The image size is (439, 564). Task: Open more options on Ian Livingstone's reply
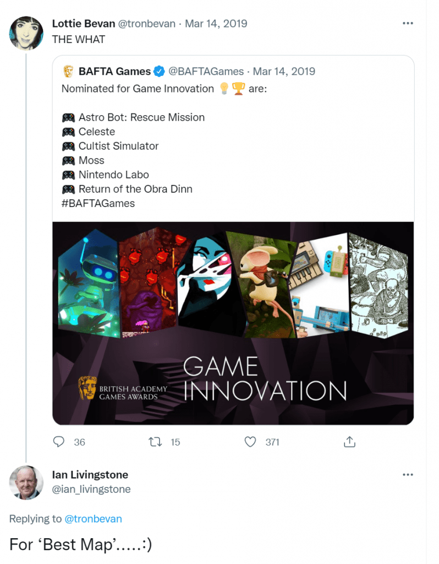coord(408,474)
